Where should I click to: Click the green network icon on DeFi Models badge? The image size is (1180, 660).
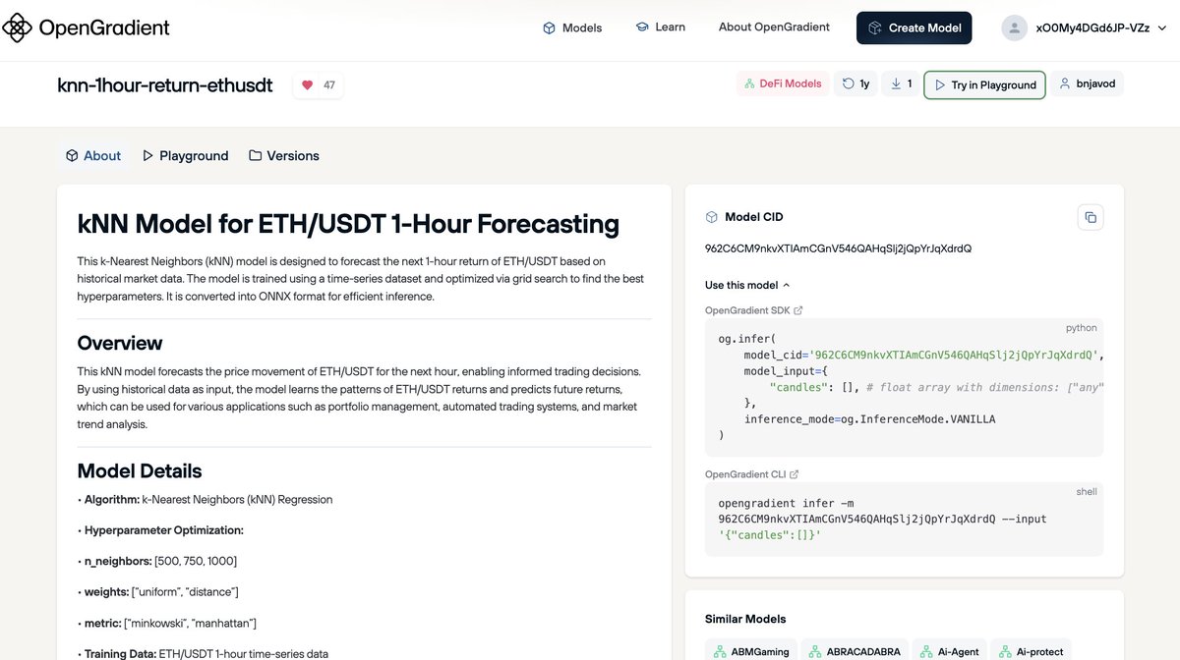748,82
